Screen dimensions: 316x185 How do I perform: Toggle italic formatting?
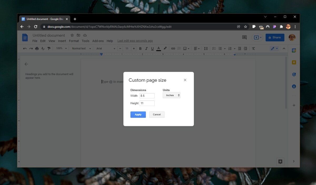point(146,48)
